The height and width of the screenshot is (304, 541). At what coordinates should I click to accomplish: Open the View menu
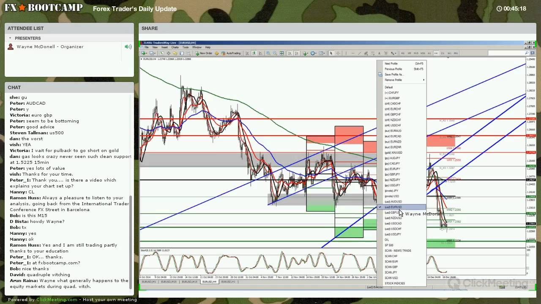(155, 47)
